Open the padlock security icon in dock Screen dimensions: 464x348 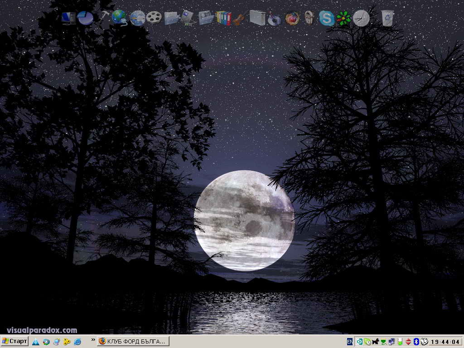(309, 18)
